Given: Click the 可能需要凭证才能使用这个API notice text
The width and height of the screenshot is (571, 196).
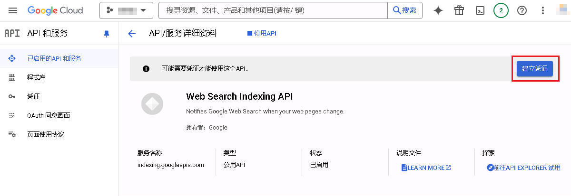Looking at the screenshot, I should (x=205, y=69).
